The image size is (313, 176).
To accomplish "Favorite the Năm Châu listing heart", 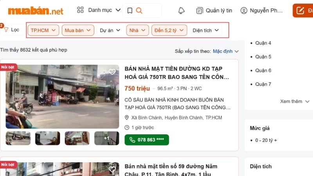I will tap(112, 169).
